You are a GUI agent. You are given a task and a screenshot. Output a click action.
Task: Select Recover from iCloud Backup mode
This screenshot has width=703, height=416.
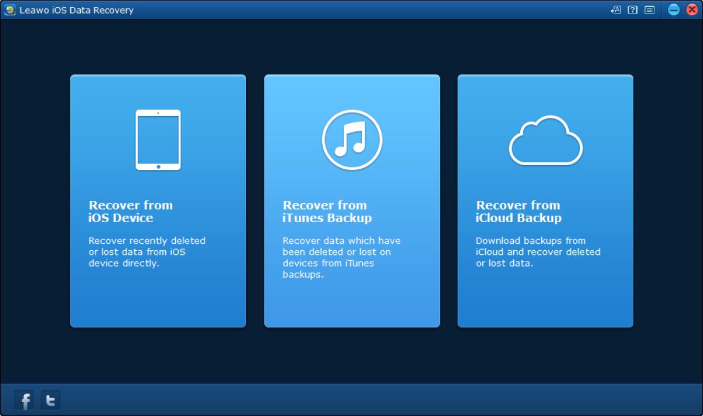[x=545, y=200]
